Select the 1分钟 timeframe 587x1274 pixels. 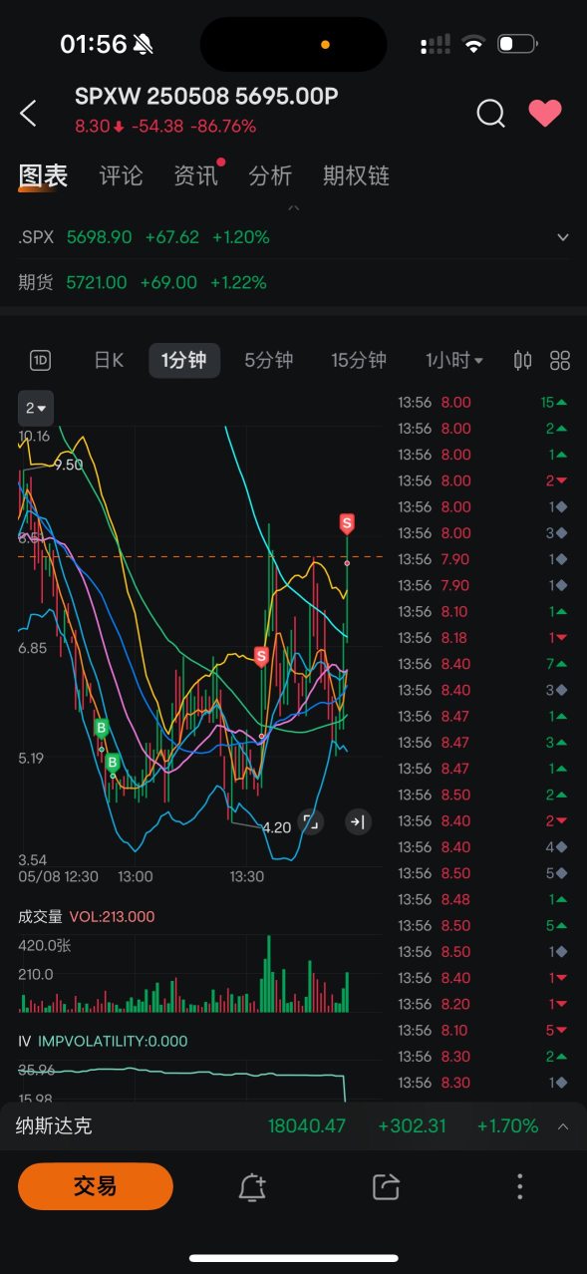pyautogui.click(x=184, y=360)
